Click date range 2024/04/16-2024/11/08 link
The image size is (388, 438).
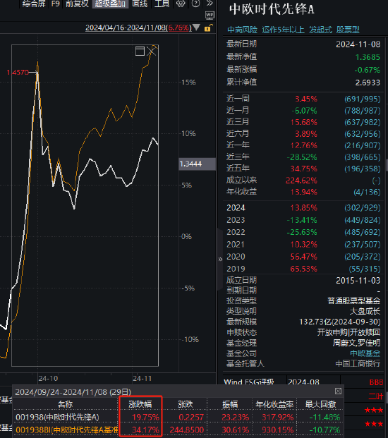point(138,28)
